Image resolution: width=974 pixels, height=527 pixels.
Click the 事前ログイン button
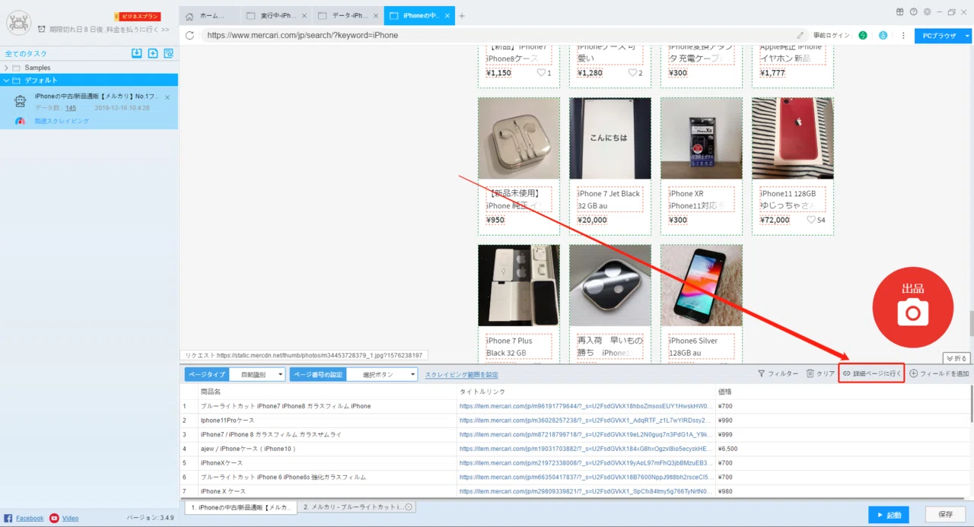831,35
